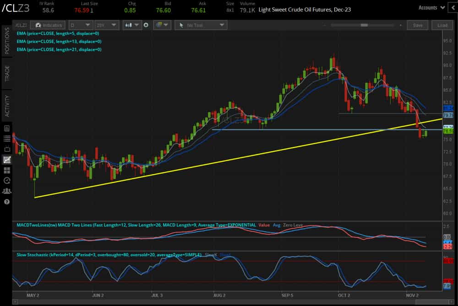This screenshot has width=458, height=306.
Task: Click the /CLZ3 symbol field in chart toolbar
Action: (21, 25)
